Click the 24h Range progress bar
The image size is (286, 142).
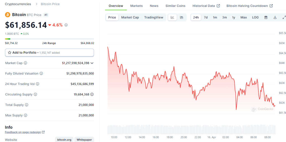click(x=49, y=39)
